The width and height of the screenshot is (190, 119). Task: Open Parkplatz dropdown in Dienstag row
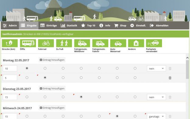156,97
